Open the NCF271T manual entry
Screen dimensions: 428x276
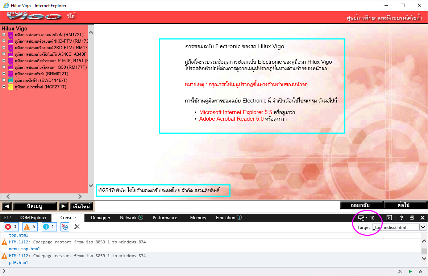click(x=40, y=87)
